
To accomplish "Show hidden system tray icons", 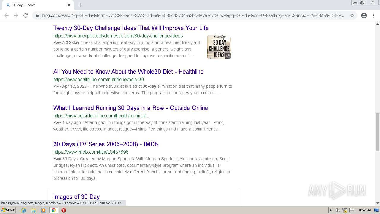I will pyautogui.click(x=331, y=210).
